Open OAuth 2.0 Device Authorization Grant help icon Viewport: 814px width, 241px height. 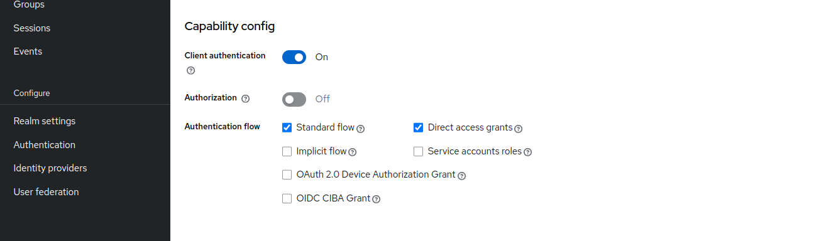(462, 176)
